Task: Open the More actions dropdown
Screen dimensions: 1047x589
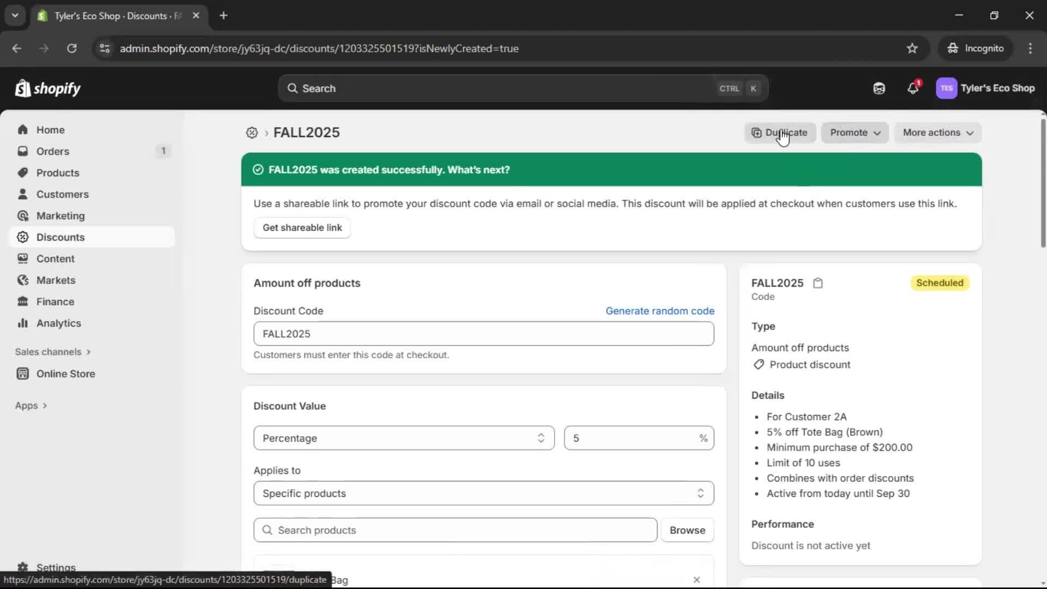Action: [x=937, y=133]
